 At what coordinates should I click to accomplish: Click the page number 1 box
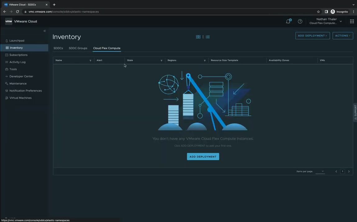coord(342,171)
